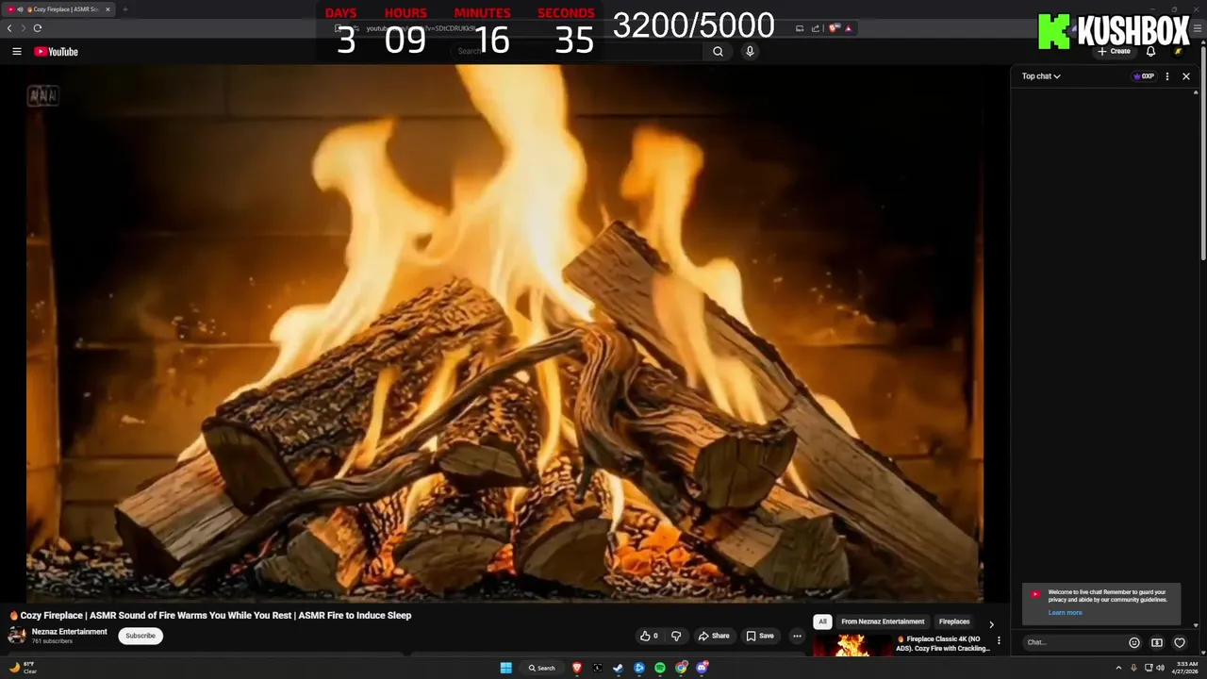Screen dimensions: 1207x679
Task: Click the page vertical scrollbar
Action: point(1202,151)
